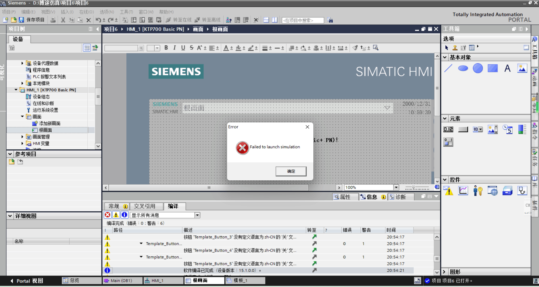Collapse the 基本对象 toolbox section
The height and width of the screenshot is (287, 539).
[x=445, y=57]
